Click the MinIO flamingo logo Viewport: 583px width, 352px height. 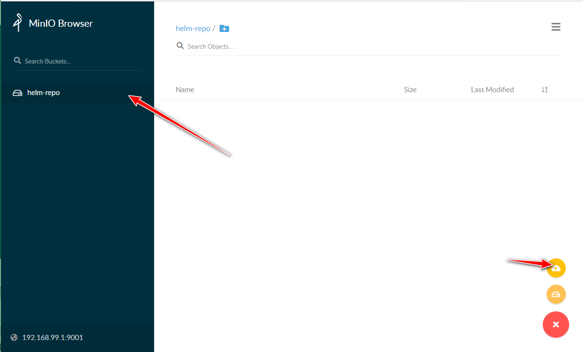click(18, 23)
